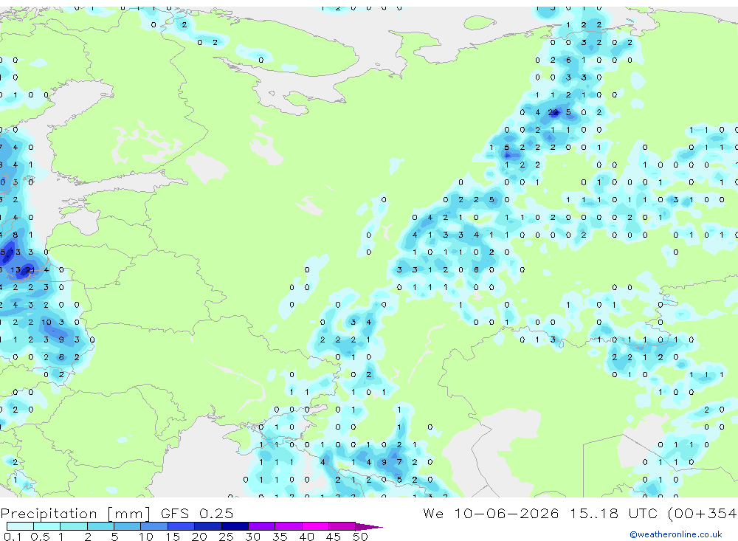Click the arrow tip above 50 mm on legend
Image resolution: width=738 pixels, height=541 pixels.
click(x=369, y=526)
